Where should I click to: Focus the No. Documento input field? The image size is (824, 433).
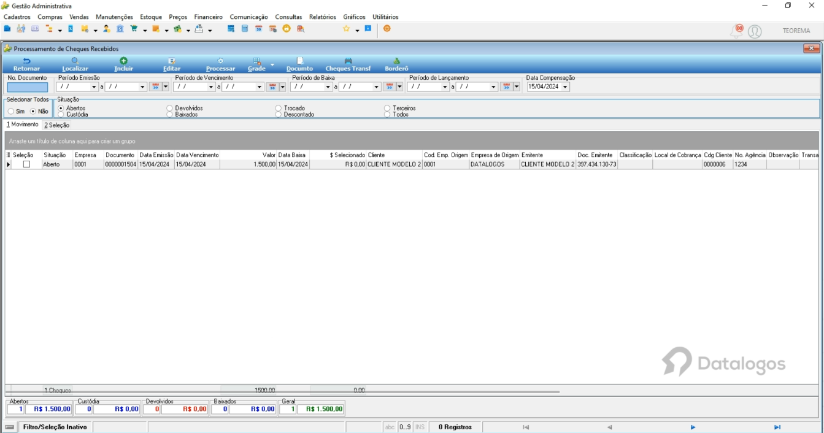28,87
